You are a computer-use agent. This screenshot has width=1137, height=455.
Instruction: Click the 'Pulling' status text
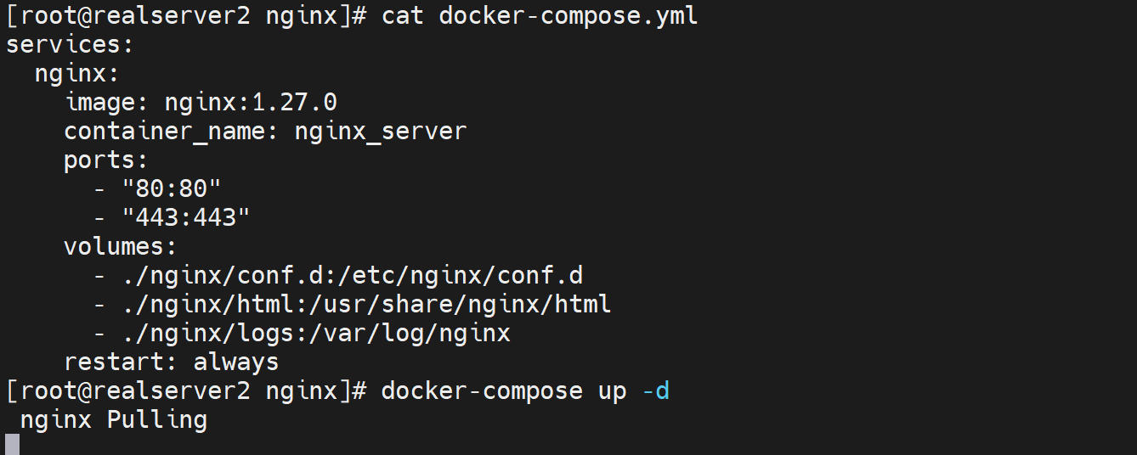coord(156,419)
